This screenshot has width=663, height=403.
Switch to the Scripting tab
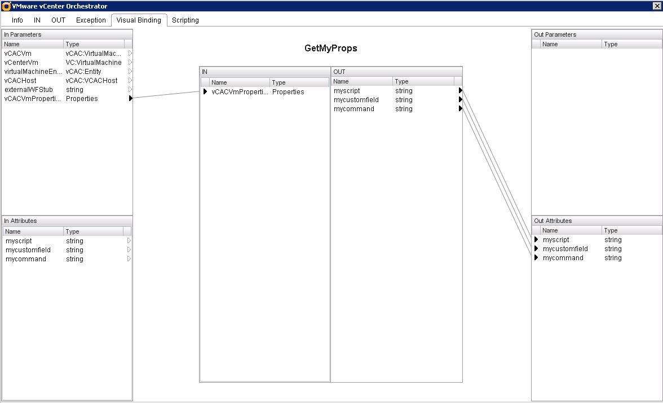185,20
